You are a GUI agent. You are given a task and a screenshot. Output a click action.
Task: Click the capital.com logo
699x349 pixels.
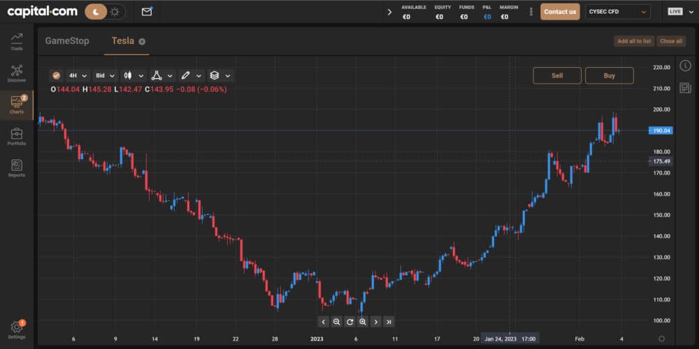43,12
